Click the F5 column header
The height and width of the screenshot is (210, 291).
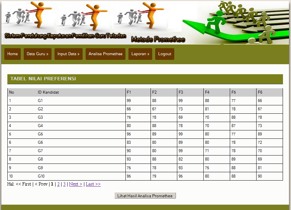click(x=243, y=92)
